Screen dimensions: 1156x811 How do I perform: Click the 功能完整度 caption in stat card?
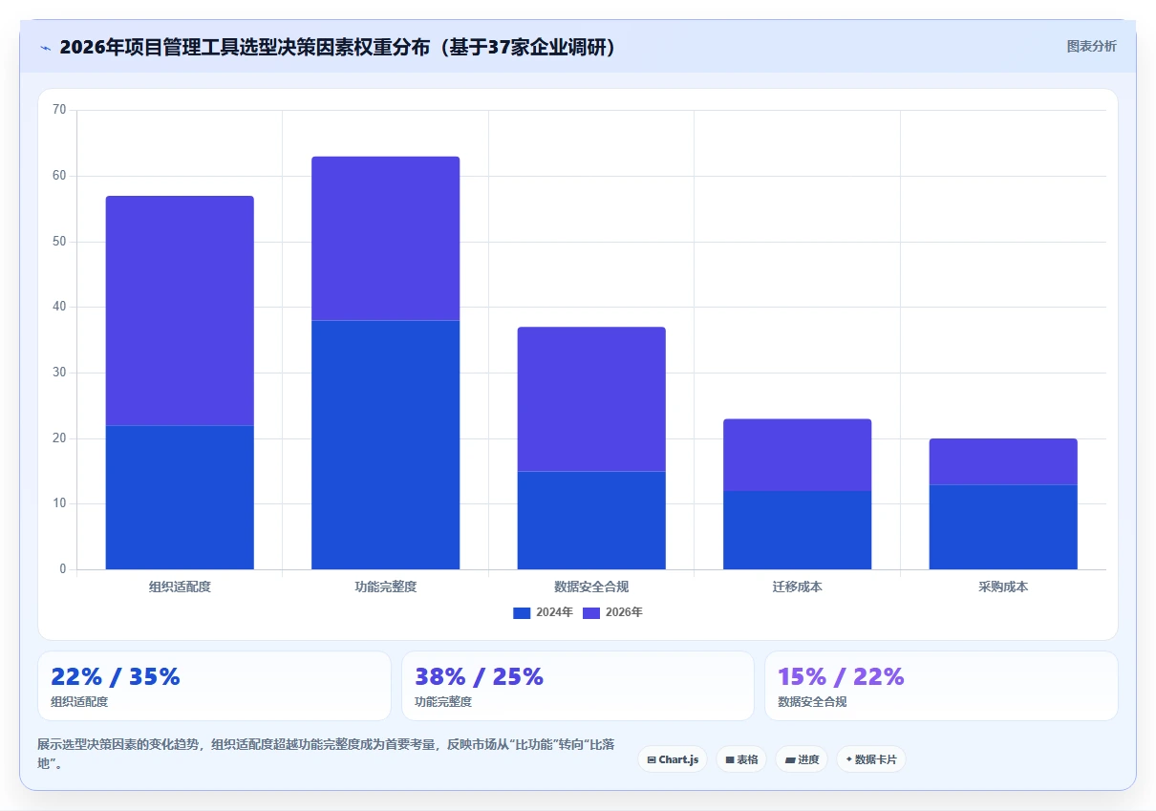click(443, 702)
